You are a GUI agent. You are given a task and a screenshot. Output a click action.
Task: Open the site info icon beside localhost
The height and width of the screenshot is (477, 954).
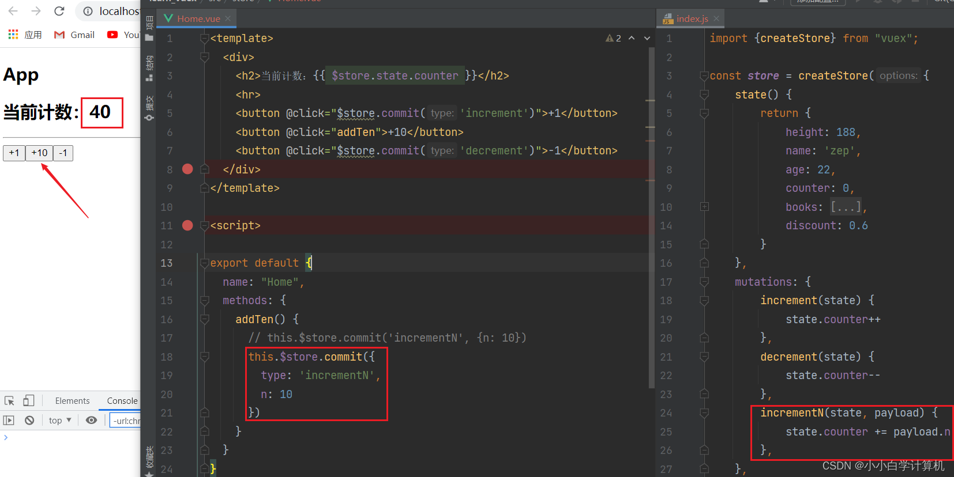[88, 11]
